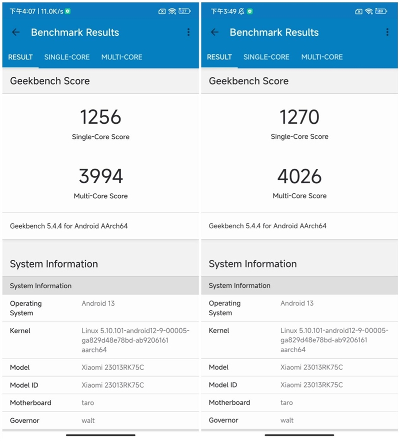Switch to SINGLE-CORE tab on left screen
This screenshot has height=441, width=400.
(67, 57)
